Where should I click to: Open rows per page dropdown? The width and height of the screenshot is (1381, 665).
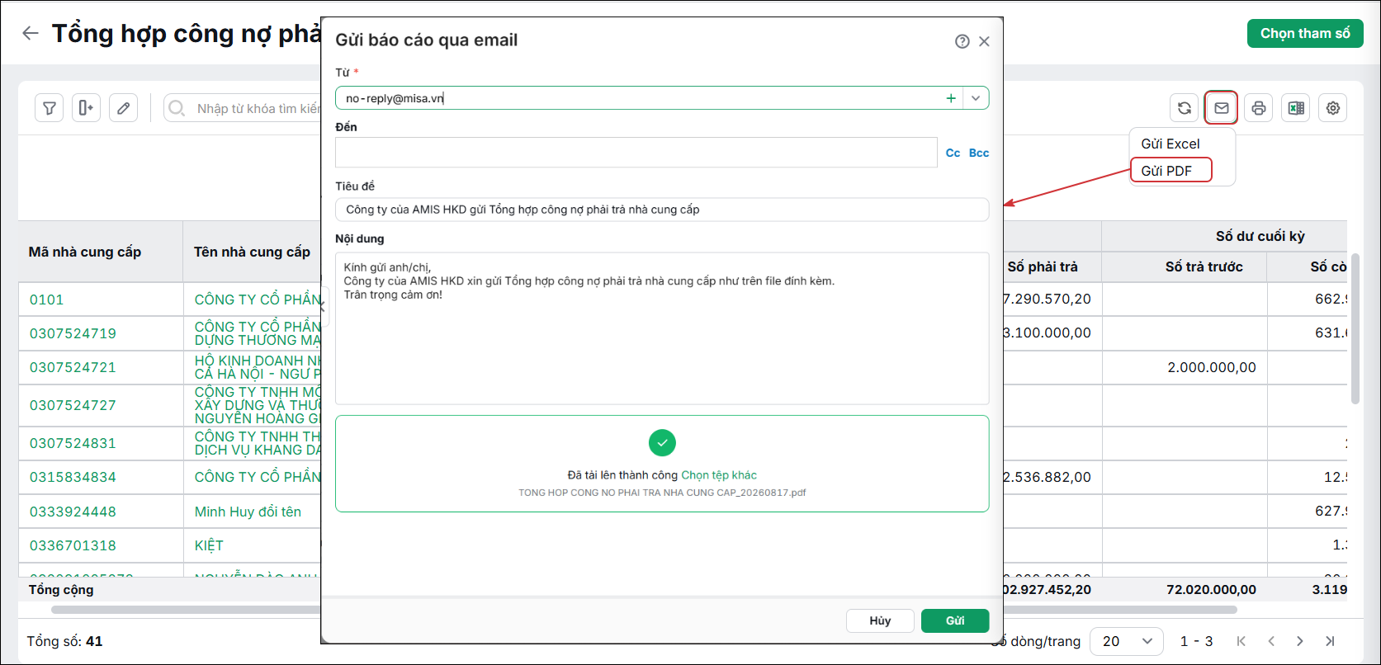[1127, 641]
